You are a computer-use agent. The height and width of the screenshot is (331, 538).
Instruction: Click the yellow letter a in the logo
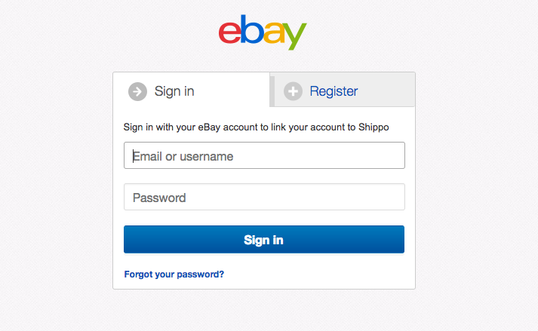tap(274, 32)
